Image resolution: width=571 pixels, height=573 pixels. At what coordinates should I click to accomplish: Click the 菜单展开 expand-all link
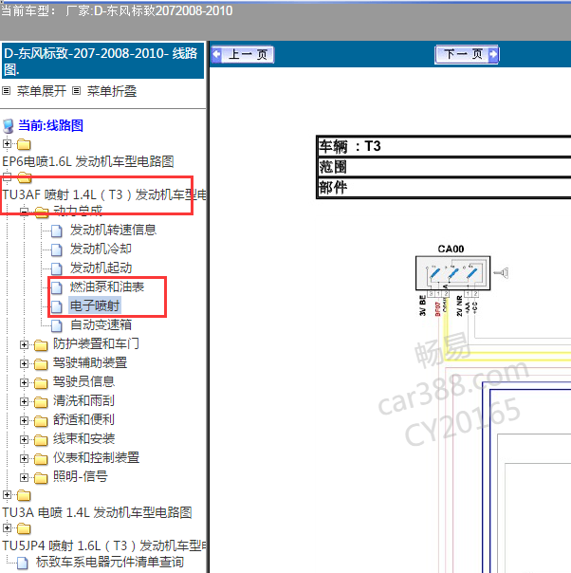[x=42, y=91]
